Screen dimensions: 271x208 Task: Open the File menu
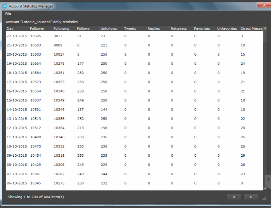[x=8, y=13]
